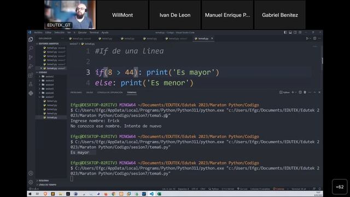Open the terminal panel ellipsis menu

click(x=310, y=92)
